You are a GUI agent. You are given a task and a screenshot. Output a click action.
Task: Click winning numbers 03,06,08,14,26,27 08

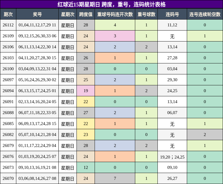[x=37, y=178]
